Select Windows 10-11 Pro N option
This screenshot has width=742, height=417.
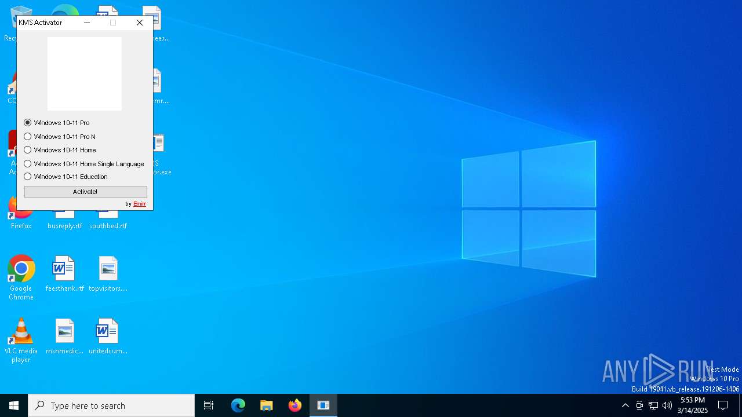[60, 137]
